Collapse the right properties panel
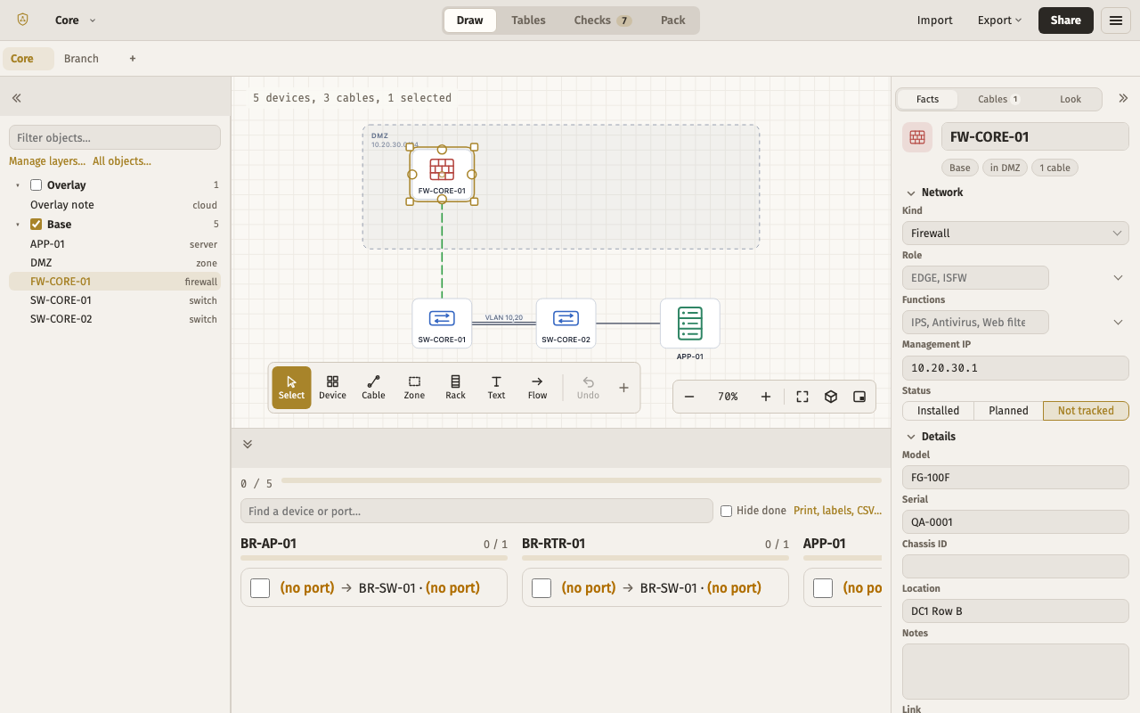 [x=1123, y=99]
